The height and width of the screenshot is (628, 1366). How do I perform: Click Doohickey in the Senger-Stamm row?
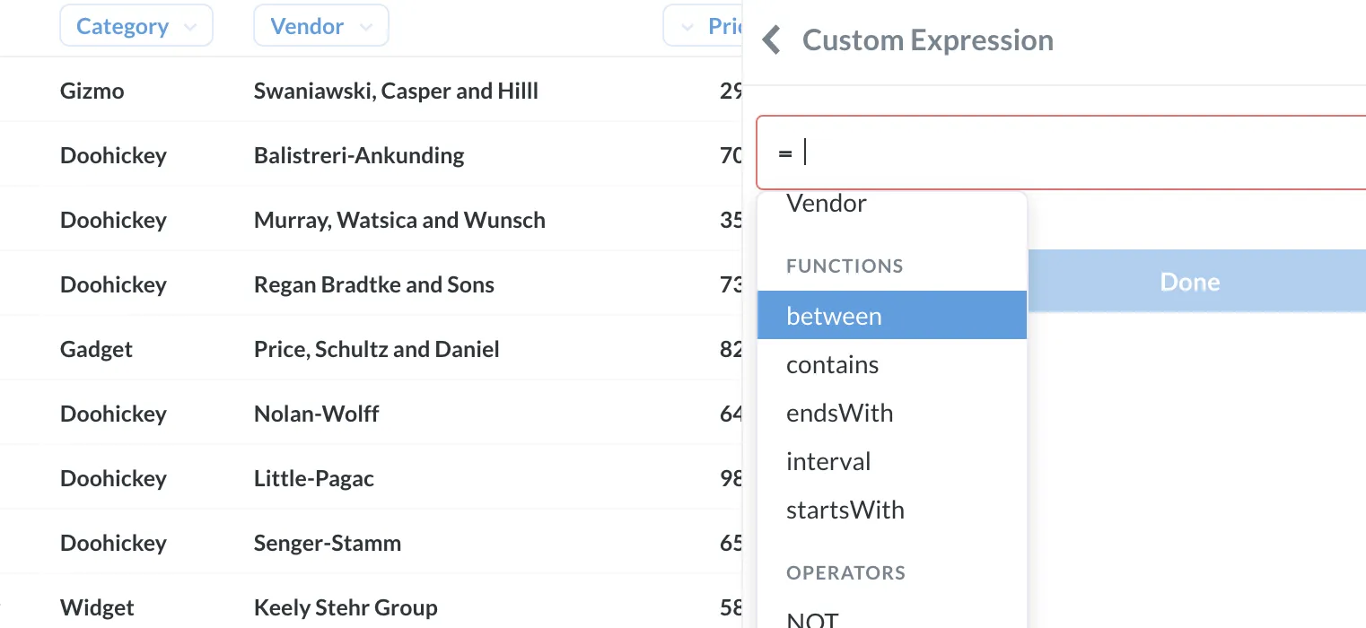click(x=113, y=543)
